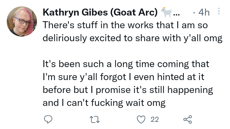Viewport: 230px width, 129px height.
Task: Retweet this post with the arrows icon
Action: click(94, 120)
